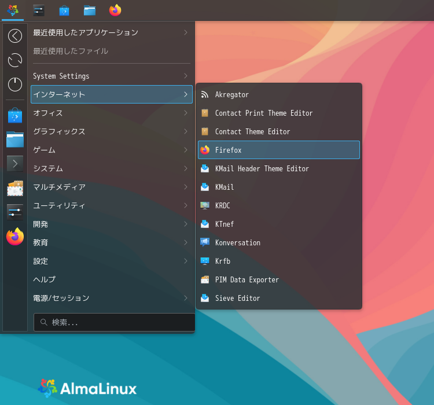
Task: Click the search magnifier icon
Action: pos(44,322)
